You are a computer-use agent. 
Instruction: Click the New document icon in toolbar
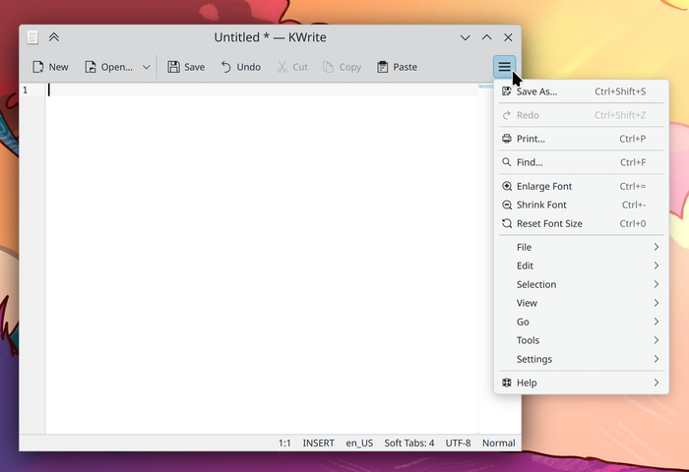point(38,67)
